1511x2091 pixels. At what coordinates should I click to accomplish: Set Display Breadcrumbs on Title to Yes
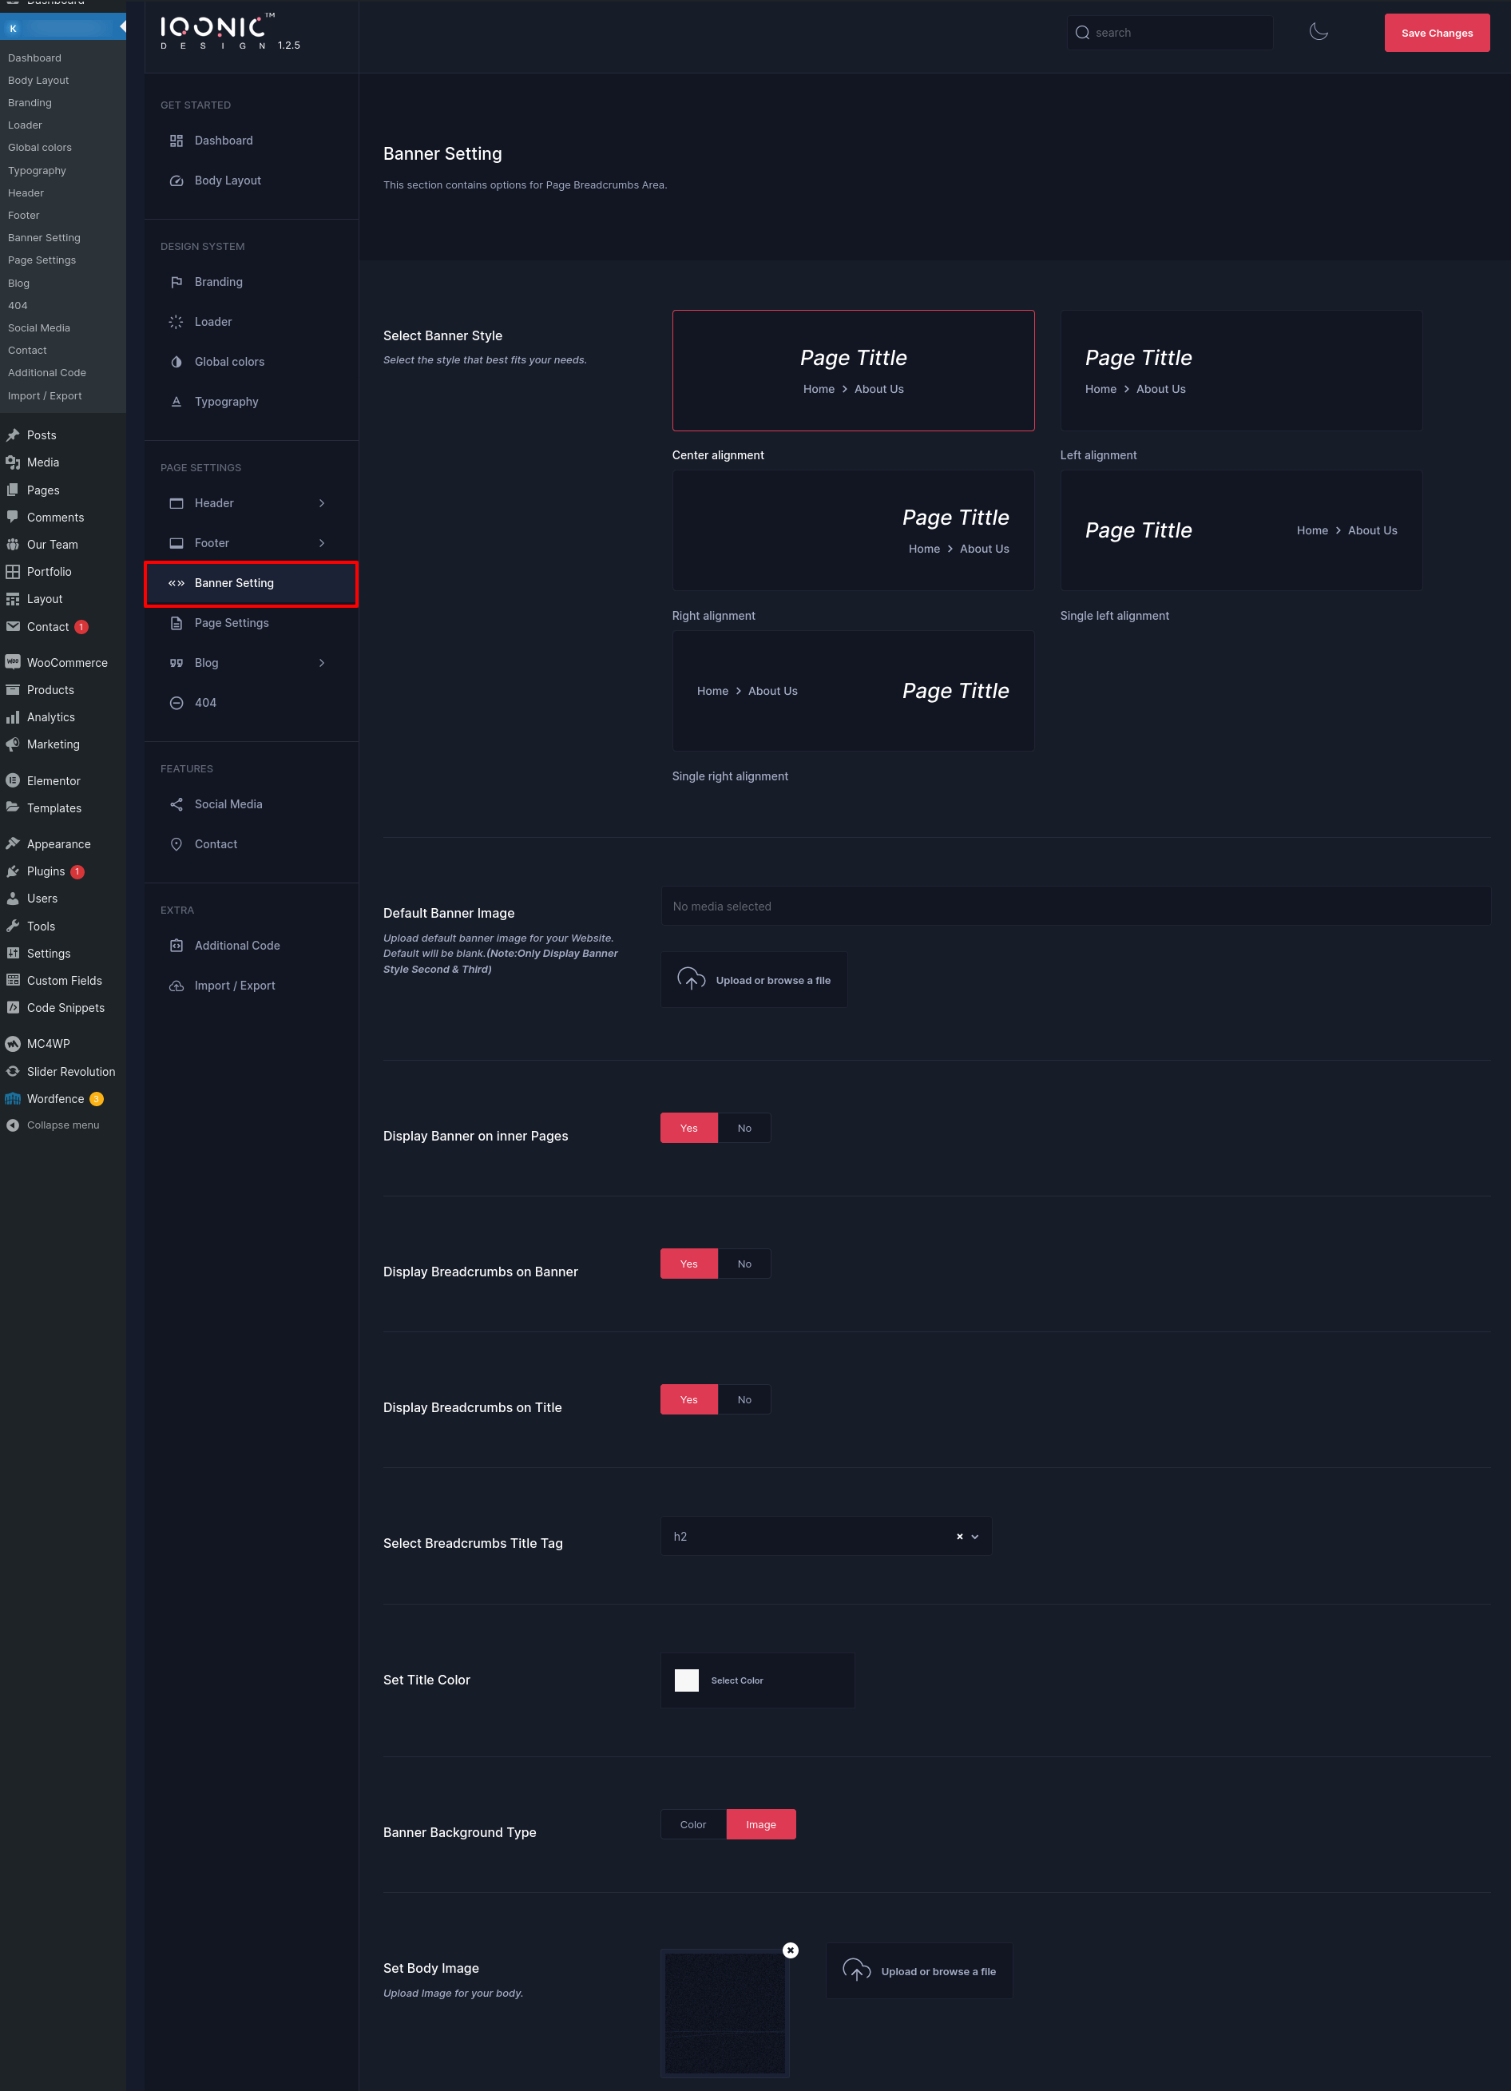[x=688, y=1399]
